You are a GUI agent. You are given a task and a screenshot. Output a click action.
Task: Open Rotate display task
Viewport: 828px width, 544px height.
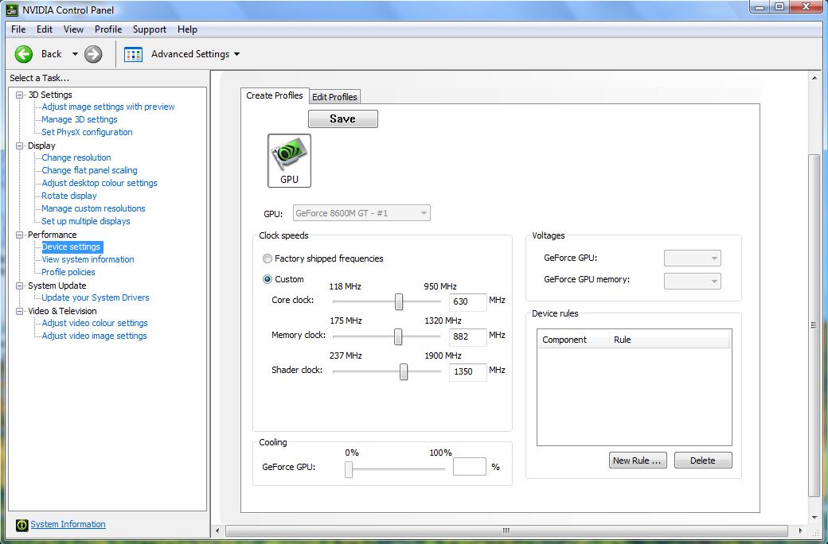point(69,195)
